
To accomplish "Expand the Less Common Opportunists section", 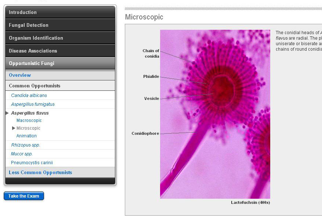I will (x=40, y=173).
